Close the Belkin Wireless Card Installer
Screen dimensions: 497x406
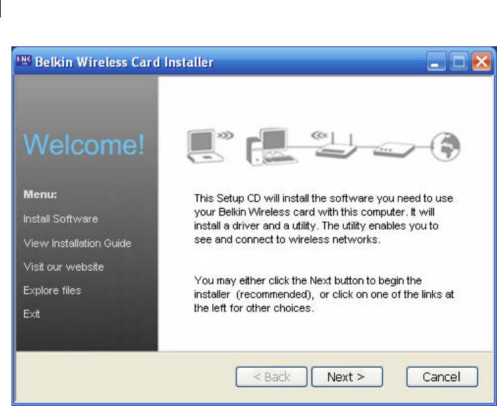(x=482, y=62)
